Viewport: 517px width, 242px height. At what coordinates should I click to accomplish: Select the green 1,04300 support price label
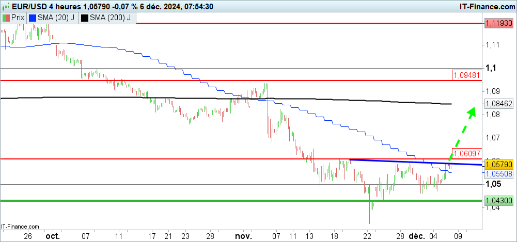[499, 200]
